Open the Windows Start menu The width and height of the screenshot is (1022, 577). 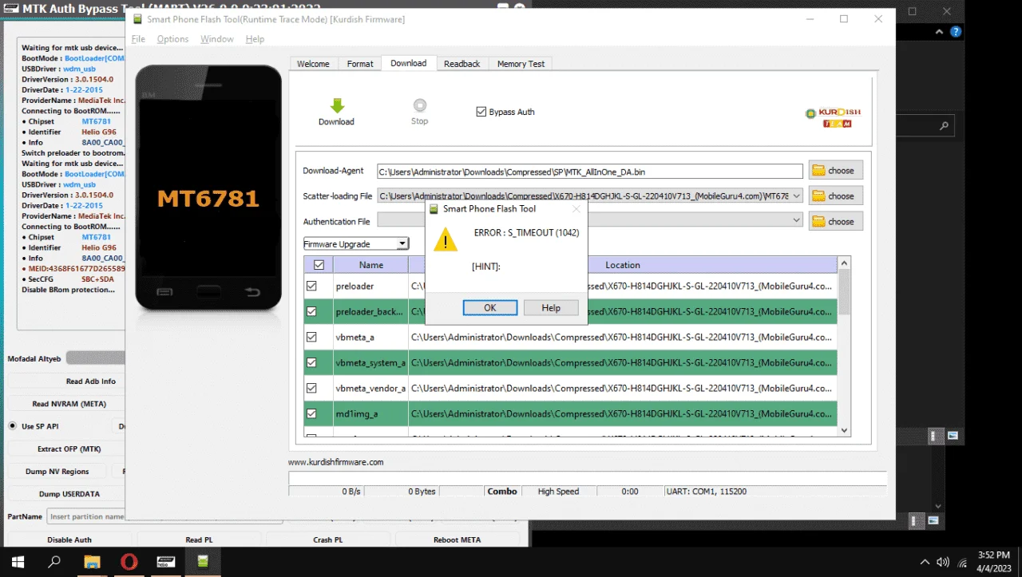click(17, 561)
